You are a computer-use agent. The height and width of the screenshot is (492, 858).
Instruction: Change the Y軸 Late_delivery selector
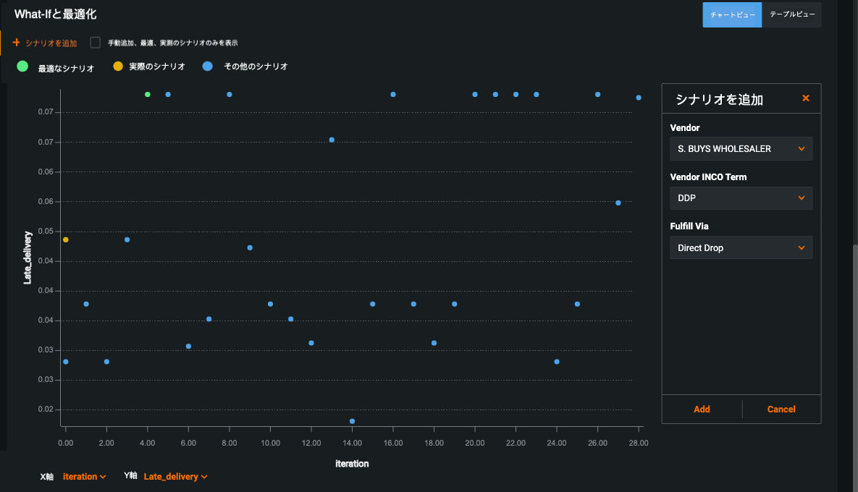pyautogui.click(x=176, y=477)
